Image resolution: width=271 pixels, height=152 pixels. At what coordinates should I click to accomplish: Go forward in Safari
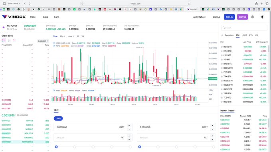pyautogui.click(x=30, y=4)
